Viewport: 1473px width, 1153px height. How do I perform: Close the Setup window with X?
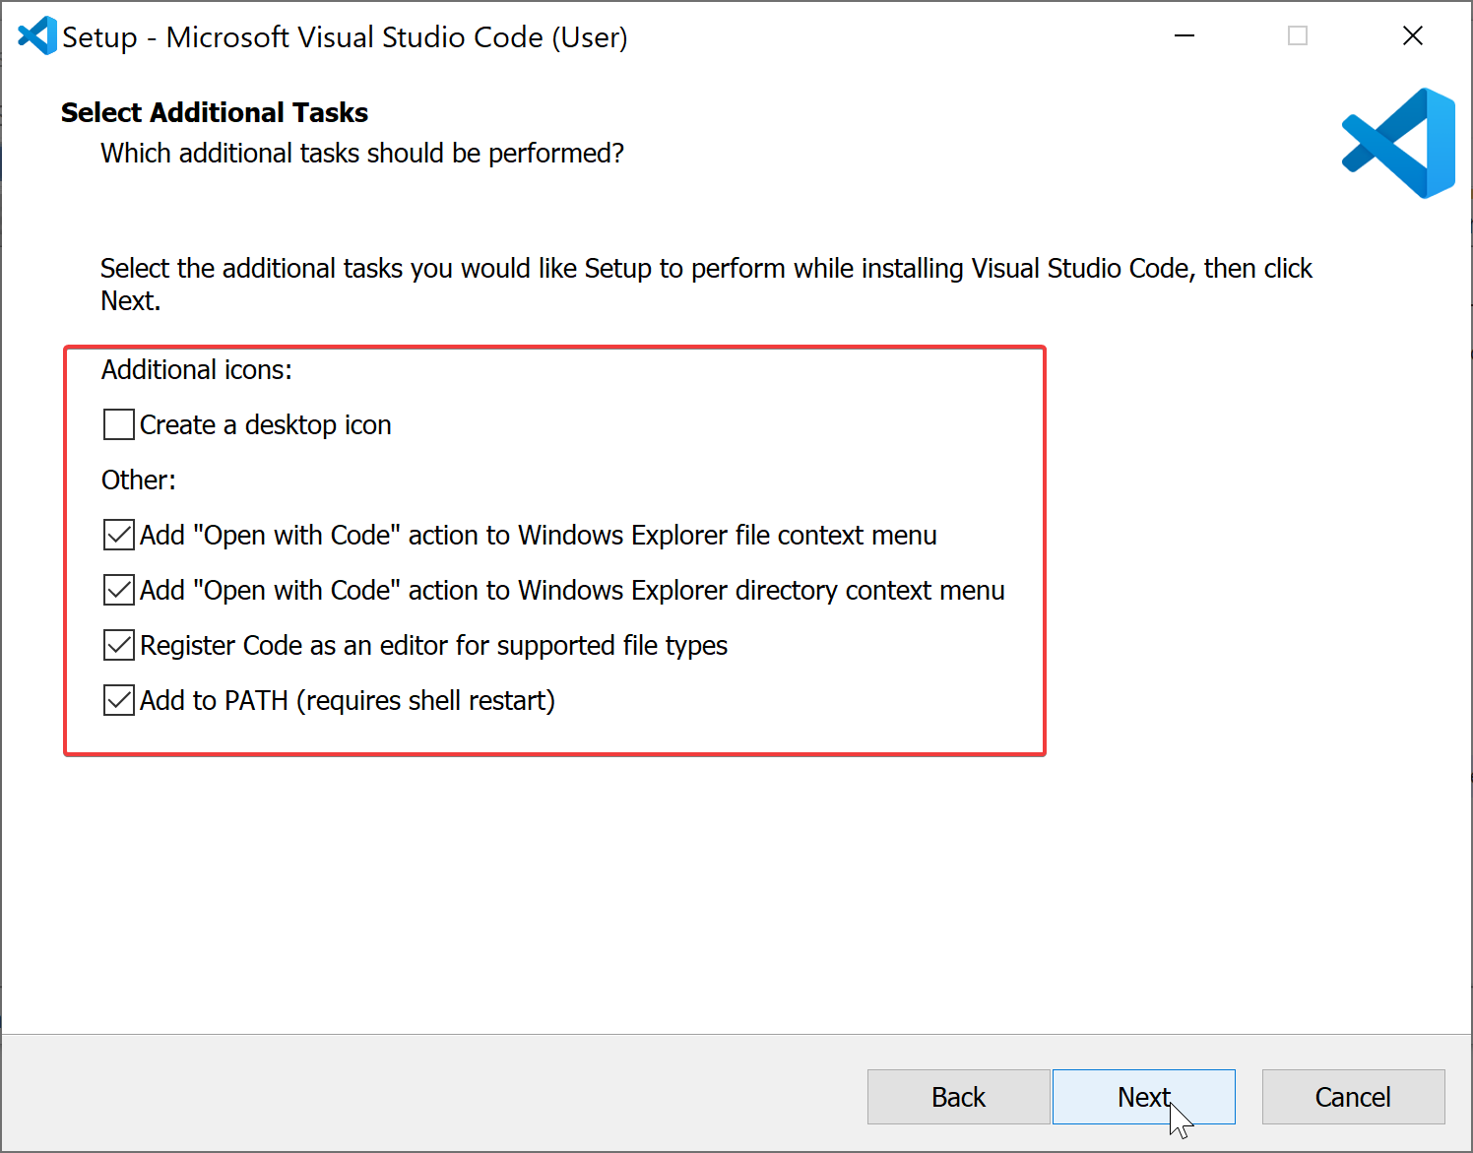1412,36
